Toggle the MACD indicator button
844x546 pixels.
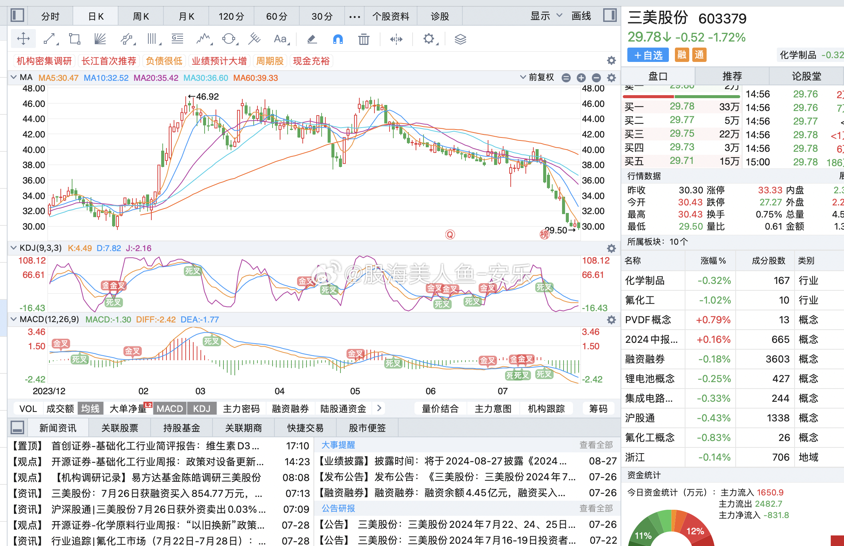tap(169, 409)
